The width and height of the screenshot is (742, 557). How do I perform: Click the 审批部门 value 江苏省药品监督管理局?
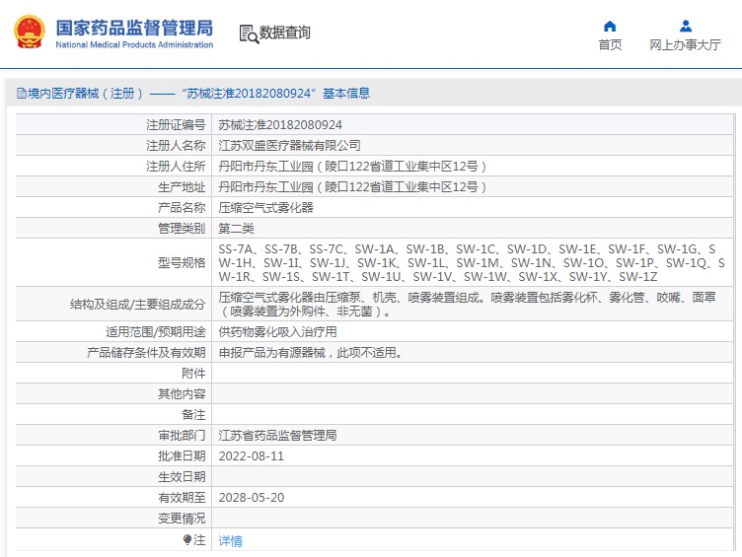[x=278, y=436]
